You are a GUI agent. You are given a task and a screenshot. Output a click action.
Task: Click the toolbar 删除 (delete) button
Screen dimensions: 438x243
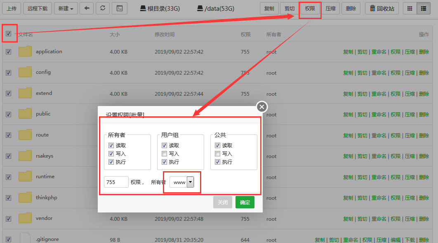tap(351, 9)
